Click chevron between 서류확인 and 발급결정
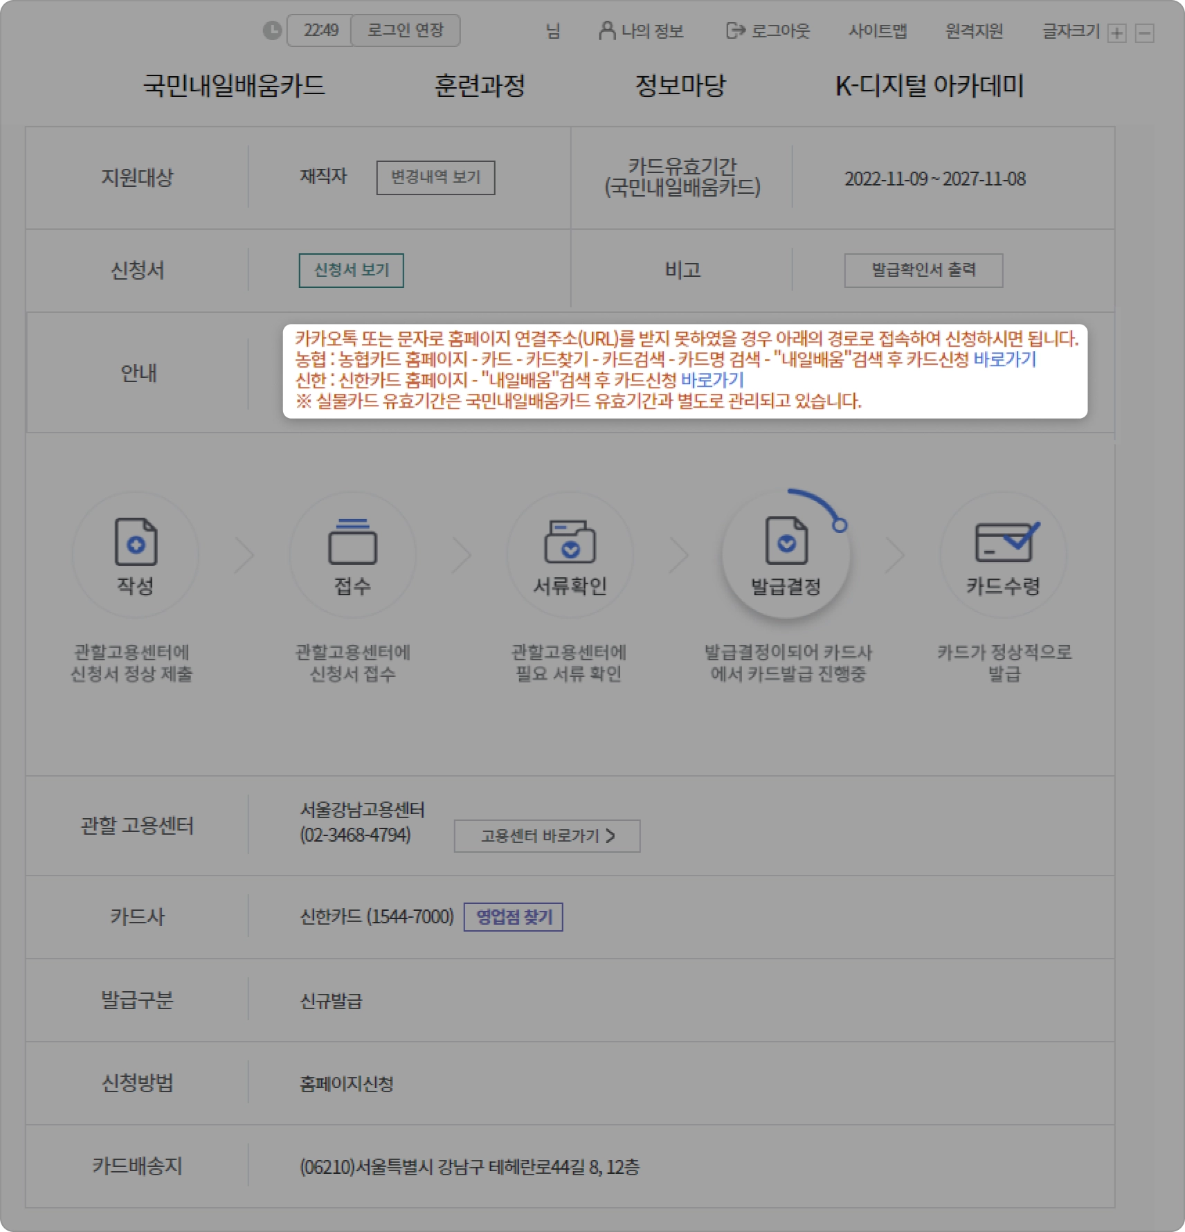The width and height of the screenshot is (1185, 1232). coord(679,555)
